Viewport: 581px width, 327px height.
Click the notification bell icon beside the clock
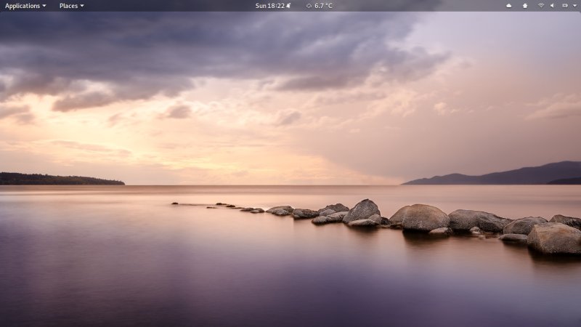point(288,6)
